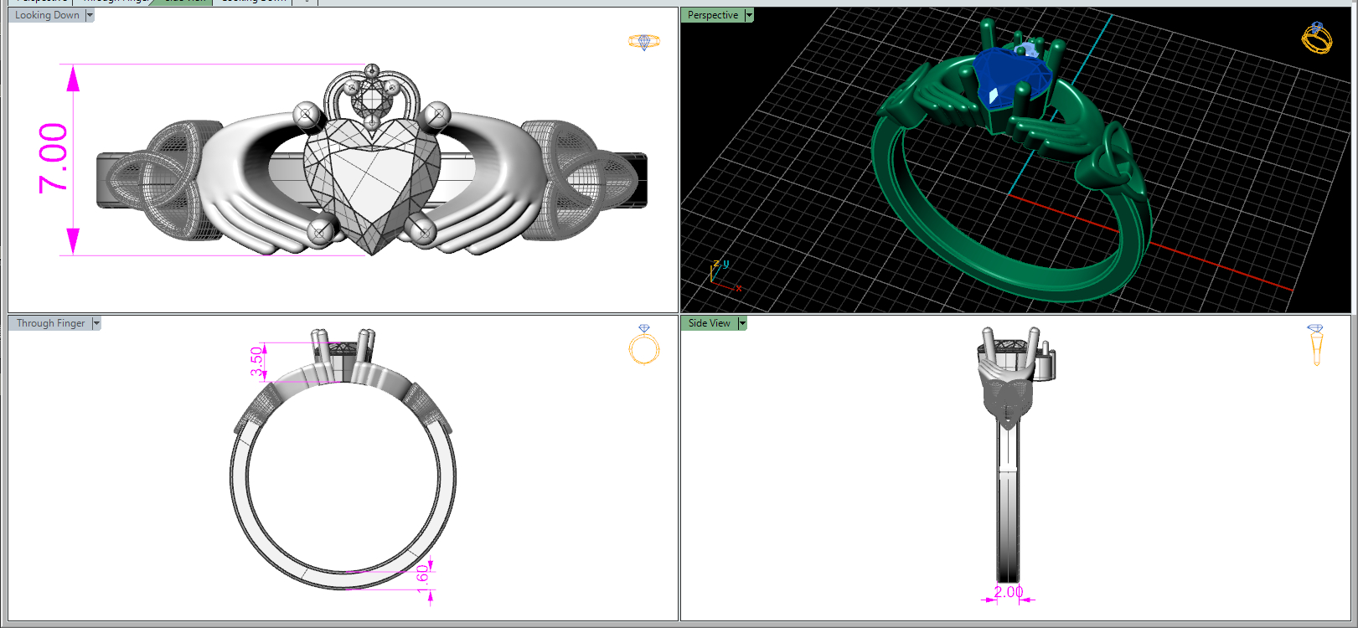Select the 7.00 dimension label
Image resolution: width=1358 pixels, height=628 pixels.
(53, 157)
